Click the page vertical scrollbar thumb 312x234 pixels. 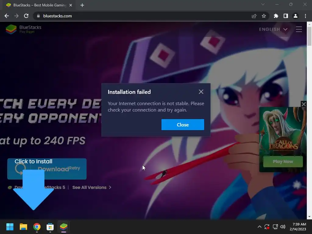309,36
